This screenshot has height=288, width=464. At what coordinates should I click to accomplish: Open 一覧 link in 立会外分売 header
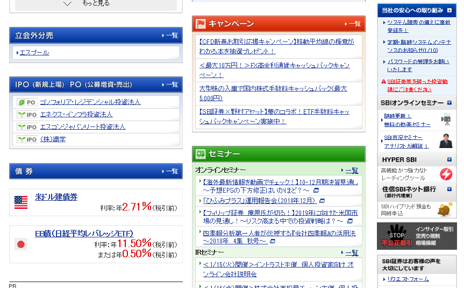(170, 36)
